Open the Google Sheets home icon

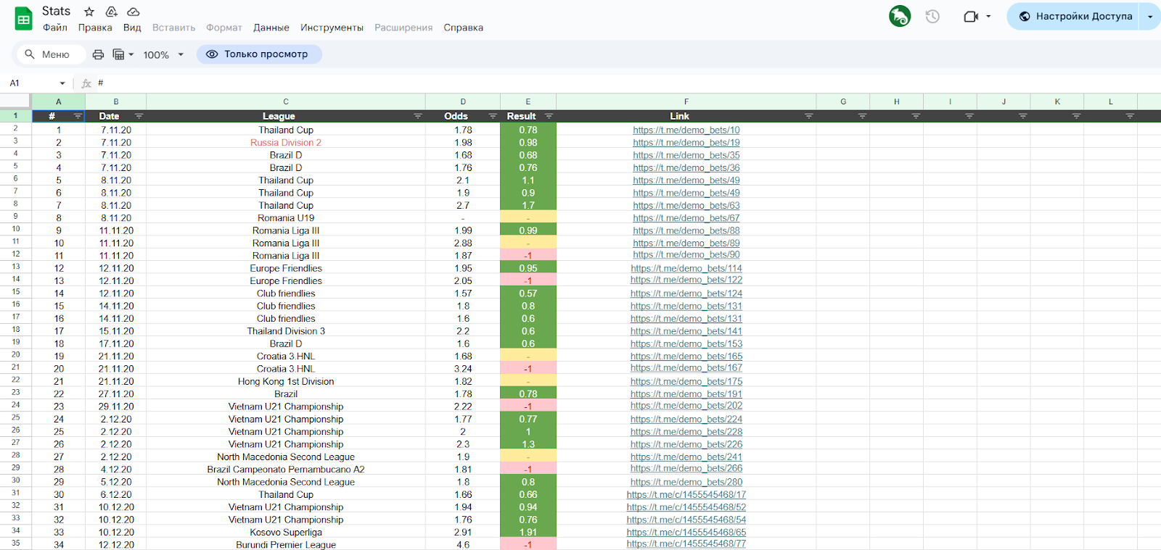[x=24, y=20]
